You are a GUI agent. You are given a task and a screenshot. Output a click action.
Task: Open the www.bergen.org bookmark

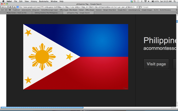tap(134, 10)
